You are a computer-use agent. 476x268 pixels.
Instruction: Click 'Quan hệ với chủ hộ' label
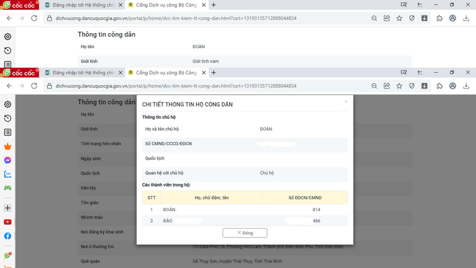point(164,173)
